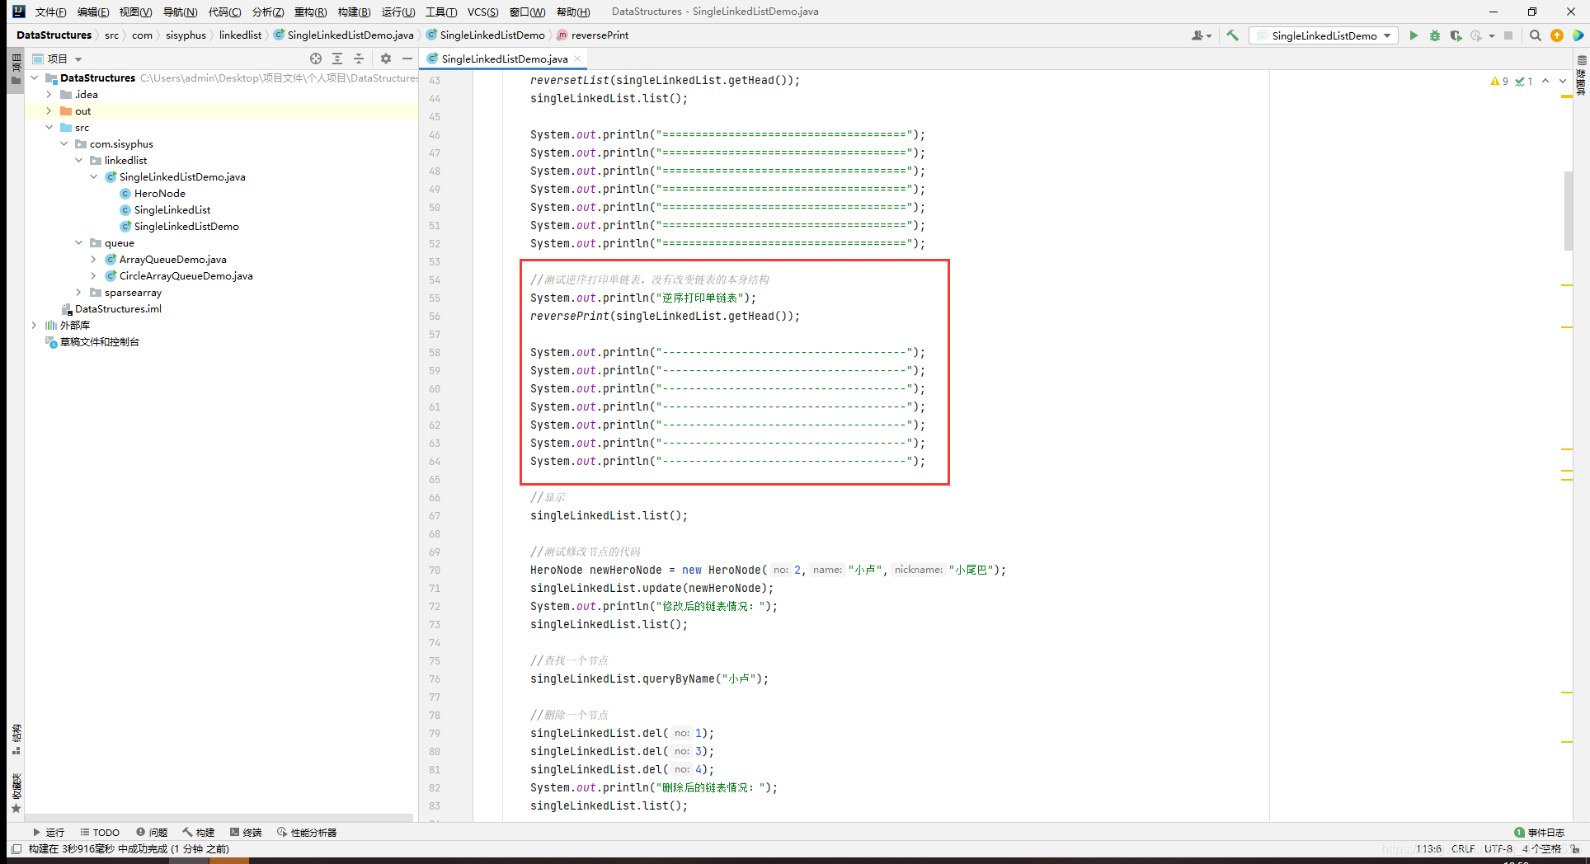Open the 事件日志 event log
The height and width of the screenshot is (864, 1590).
[x=1539, y=832]
